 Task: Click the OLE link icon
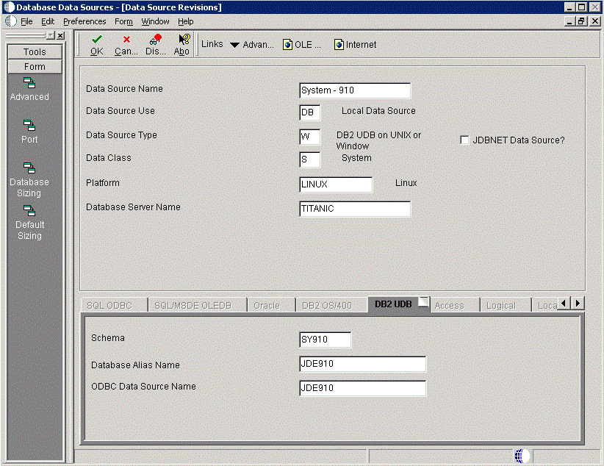(x=289, y=45)
